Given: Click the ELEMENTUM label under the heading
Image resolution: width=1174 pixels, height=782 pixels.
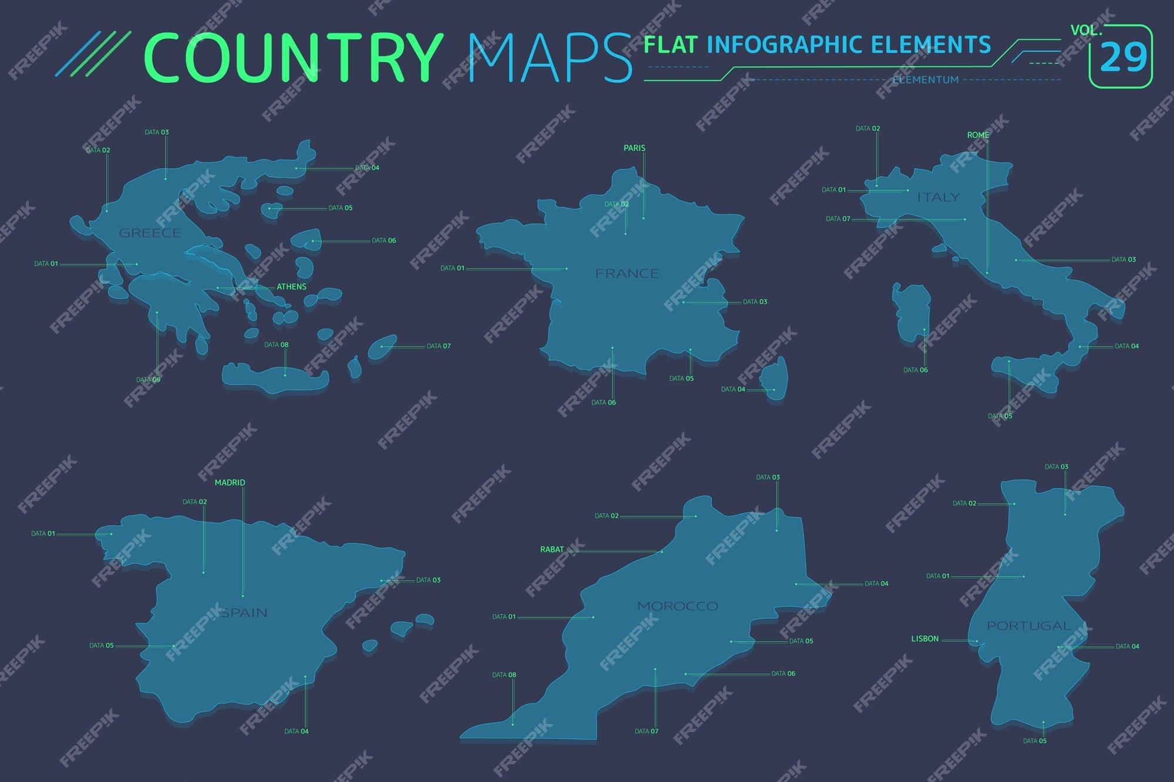Looking at the screenshot, I should pos(925,80).
